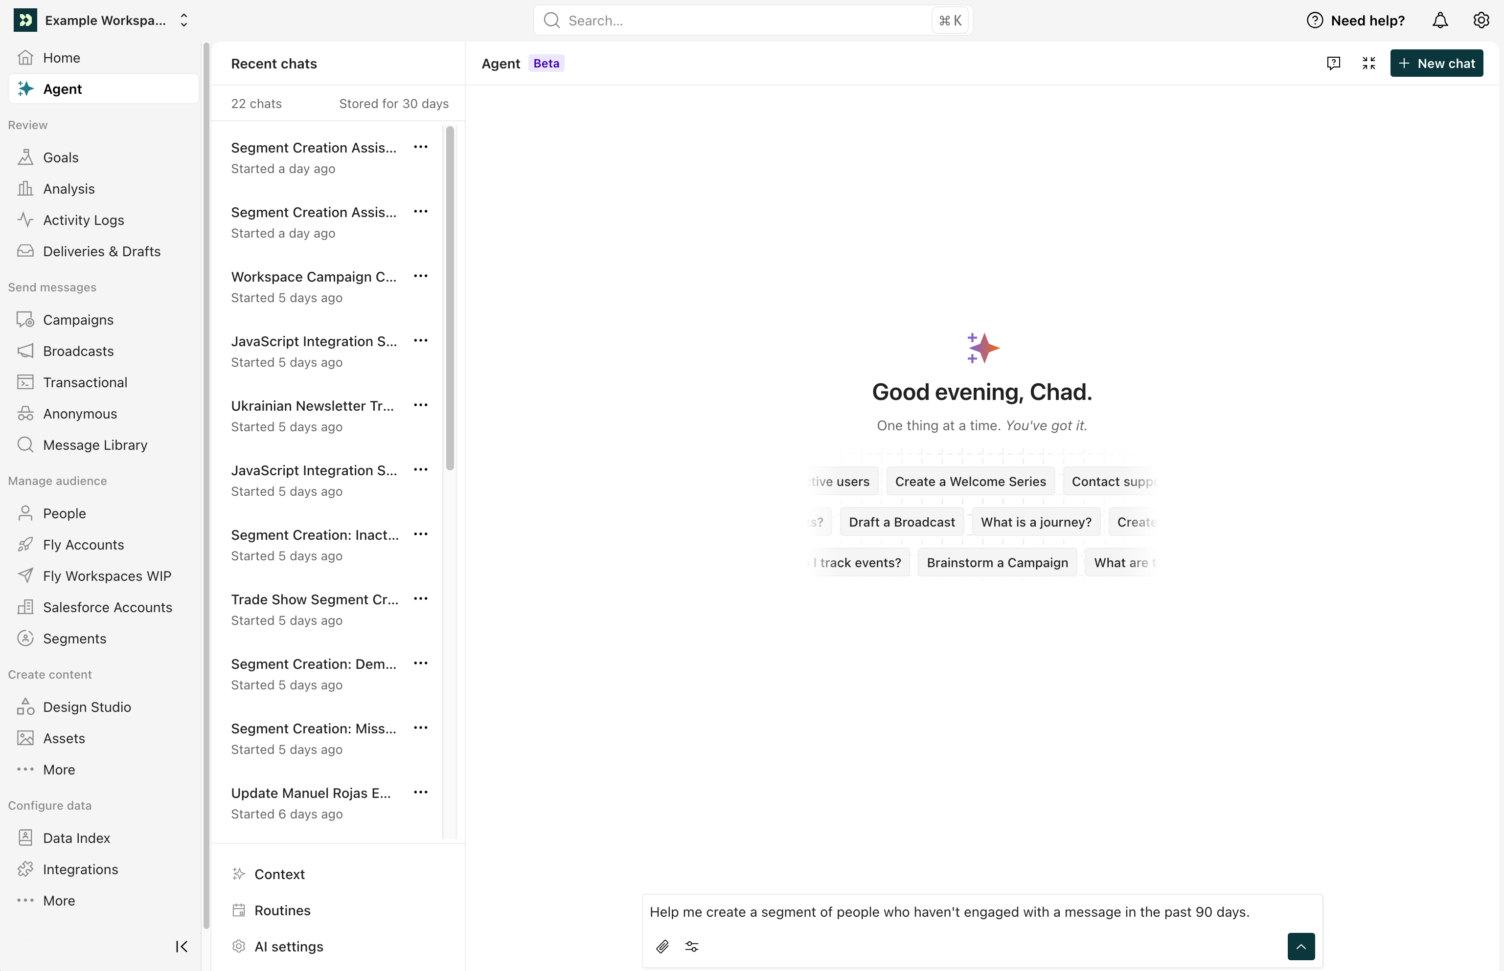Open workspace settings gear icon

[x=1481, y=20]
